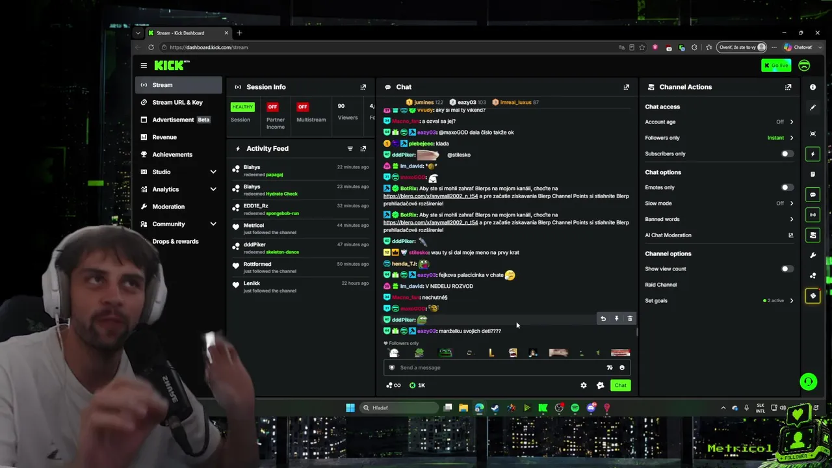The image size is (832, 468).
Task: Go to Revenue in the sidebar
Action: tap(179, 137)
